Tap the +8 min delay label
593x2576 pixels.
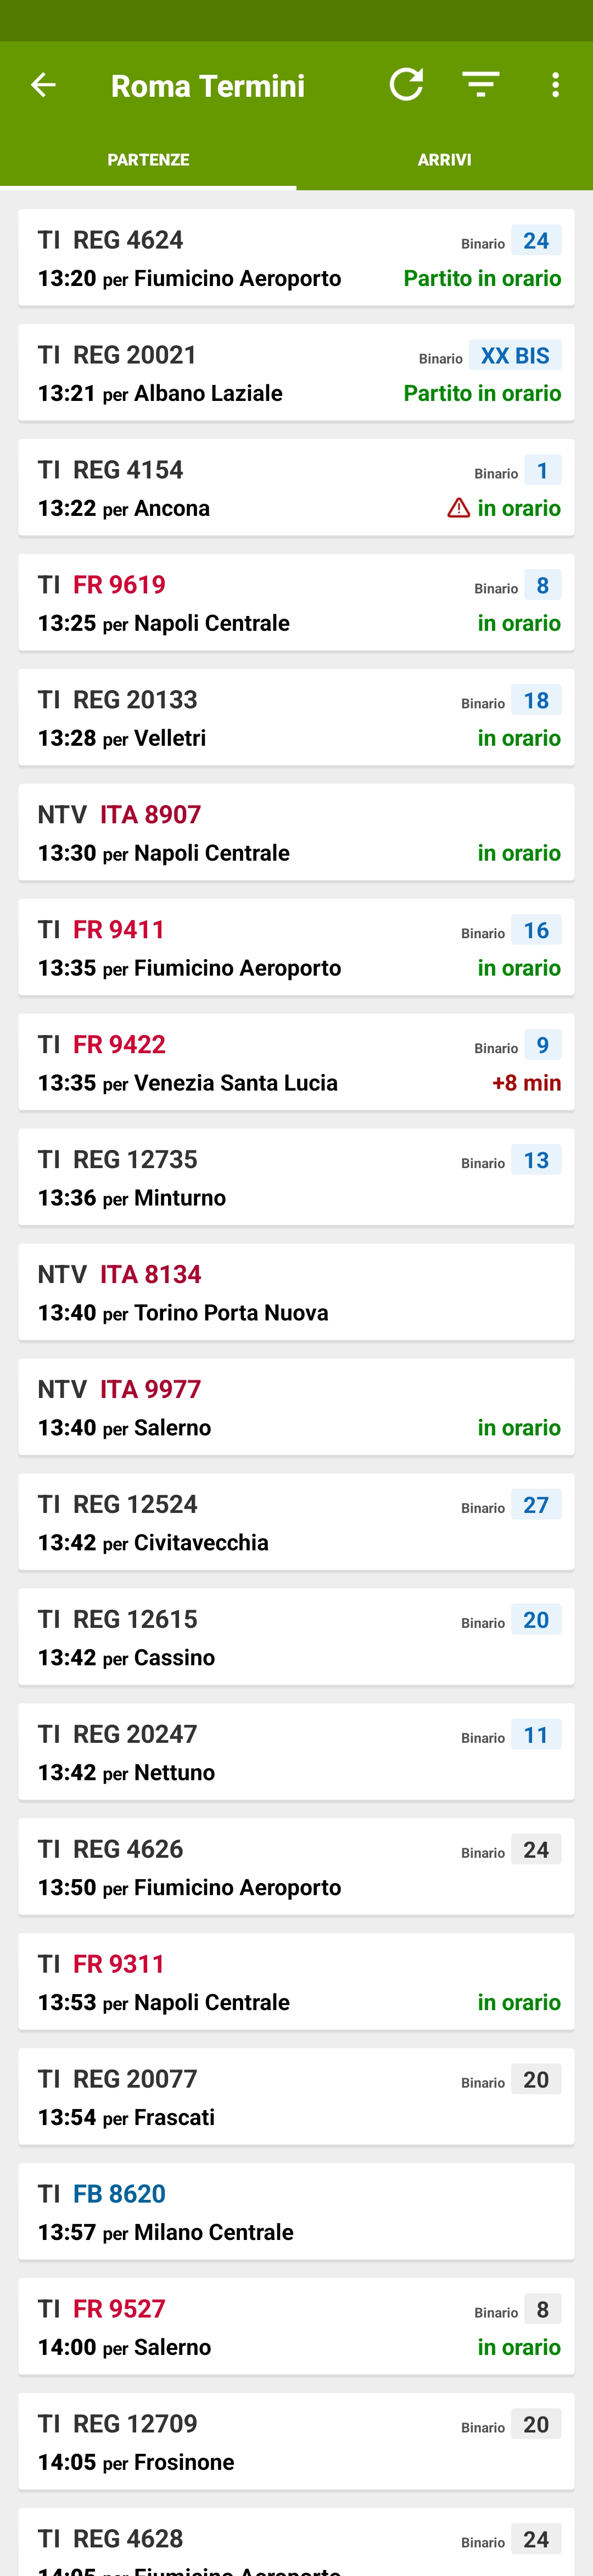(x=526, y=1083)
